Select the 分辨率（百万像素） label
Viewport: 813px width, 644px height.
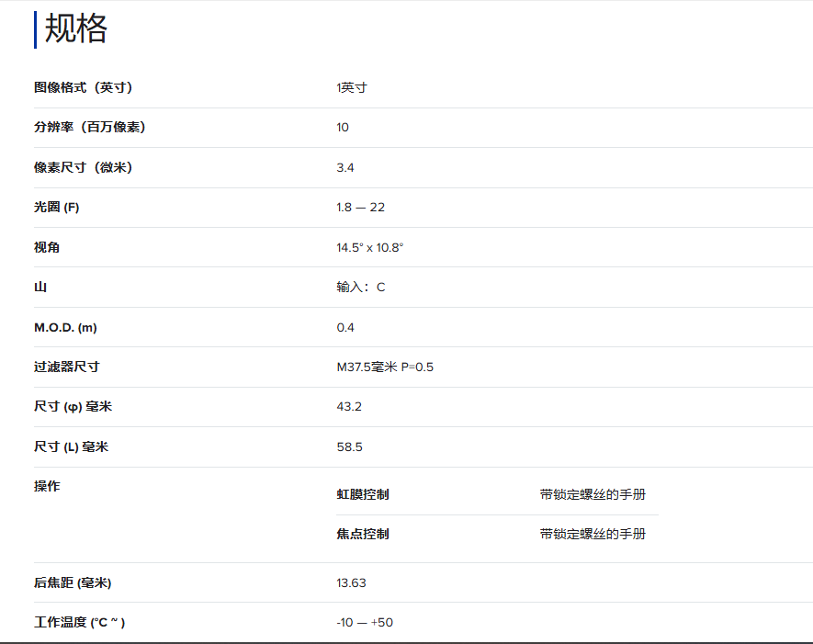[x=90, y=127]
